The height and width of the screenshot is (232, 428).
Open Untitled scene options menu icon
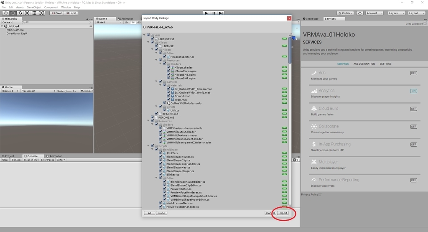click(x=91, y=26)
